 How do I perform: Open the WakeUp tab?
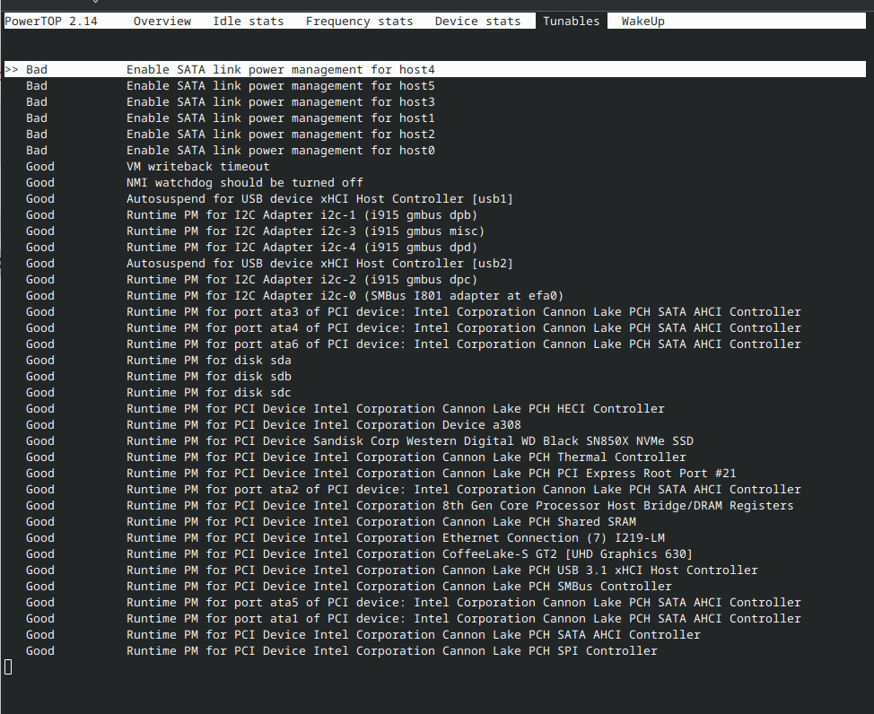pos(642,22)
